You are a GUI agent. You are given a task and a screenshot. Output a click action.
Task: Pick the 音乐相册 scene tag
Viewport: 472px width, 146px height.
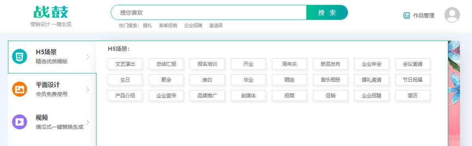pyautogui.click(x=331, y=80)
